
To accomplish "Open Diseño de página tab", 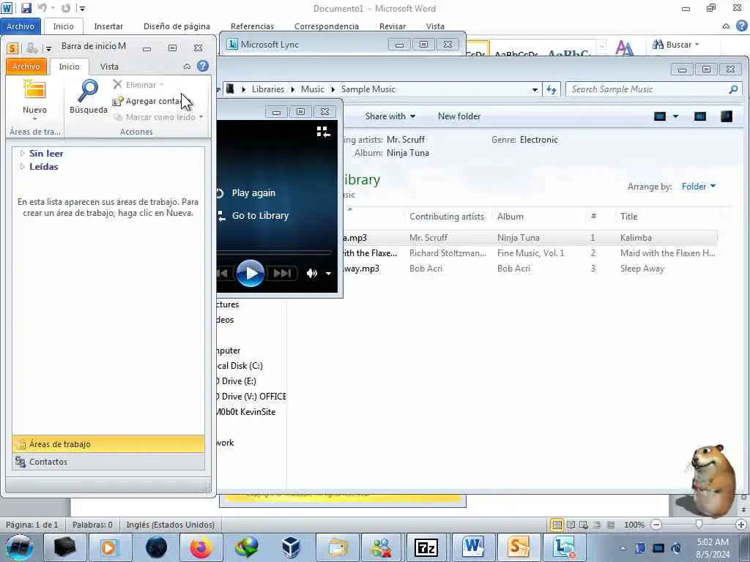I will click(177, 26).
